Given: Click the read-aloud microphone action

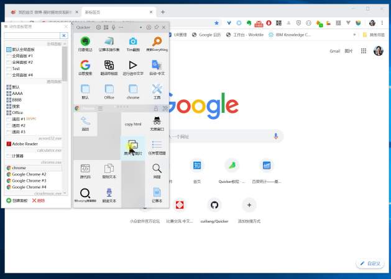Looking at the screenshot, I should 109,195.
